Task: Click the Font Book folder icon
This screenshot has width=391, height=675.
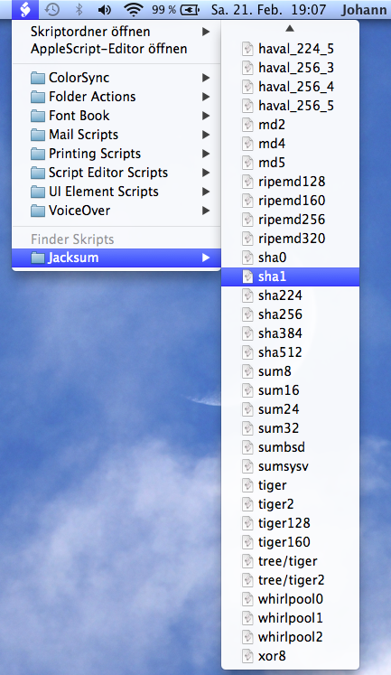Action: 38,116
